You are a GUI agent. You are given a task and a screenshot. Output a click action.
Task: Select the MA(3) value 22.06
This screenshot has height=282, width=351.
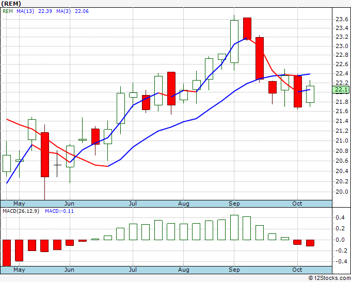click(x=82, y=11)
